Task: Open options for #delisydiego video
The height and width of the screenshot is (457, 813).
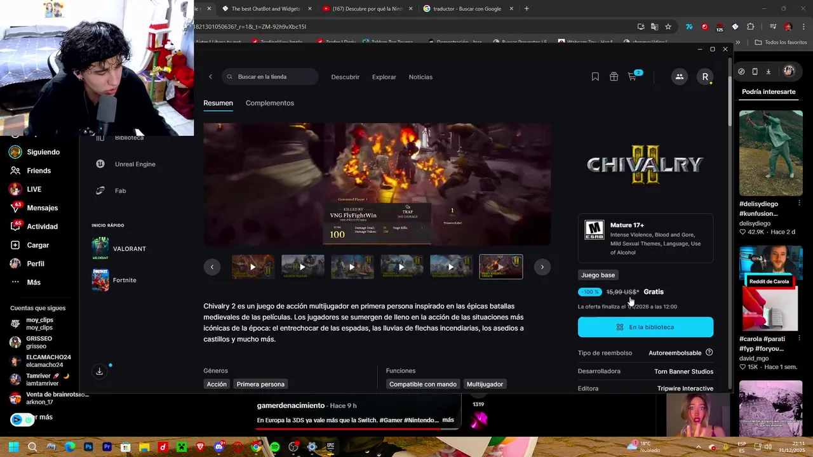Action: pos(799,204)
